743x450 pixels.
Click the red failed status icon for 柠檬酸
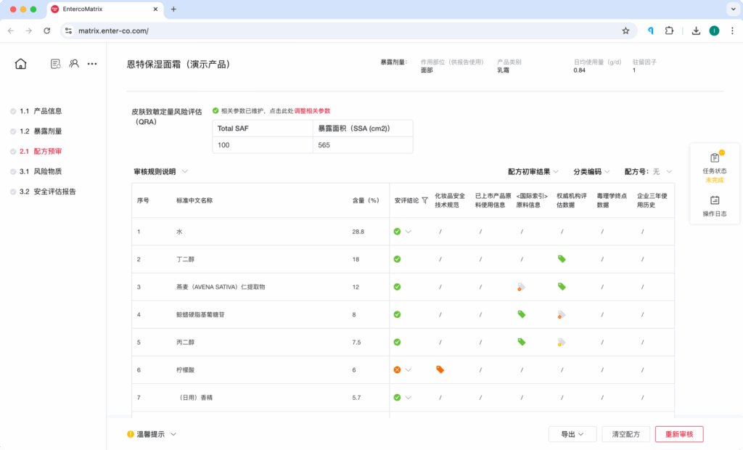397,369
